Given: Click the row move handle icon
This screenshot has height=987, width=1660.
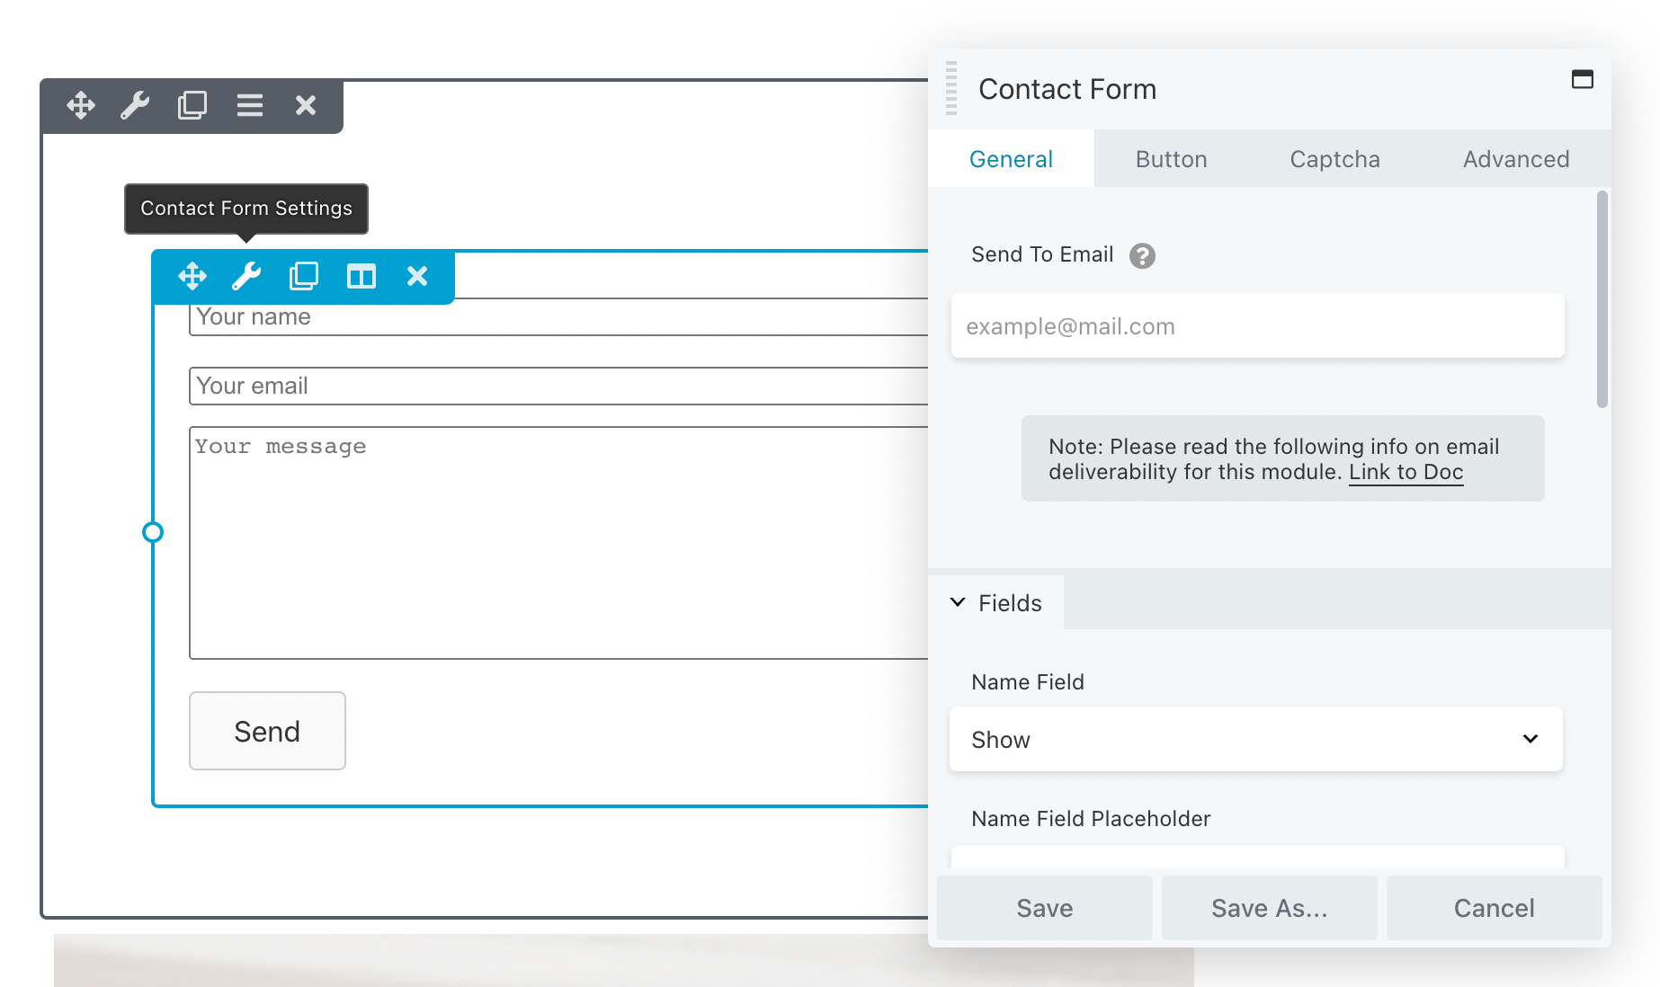Looking at the screenshot, I should pyautogui.click(x=81, y=105).
